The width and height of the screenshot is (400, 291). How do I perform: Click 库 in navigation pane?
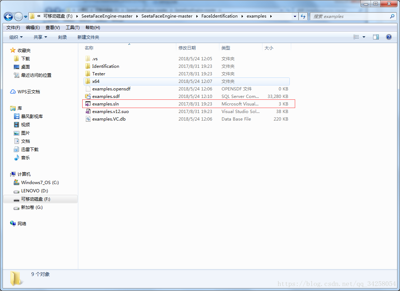tap(20, 108)
